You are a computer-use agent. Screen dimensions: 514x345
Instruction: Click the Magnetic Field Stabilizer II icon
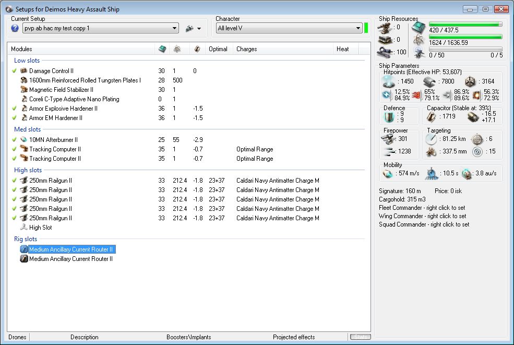tap(23, 90)
